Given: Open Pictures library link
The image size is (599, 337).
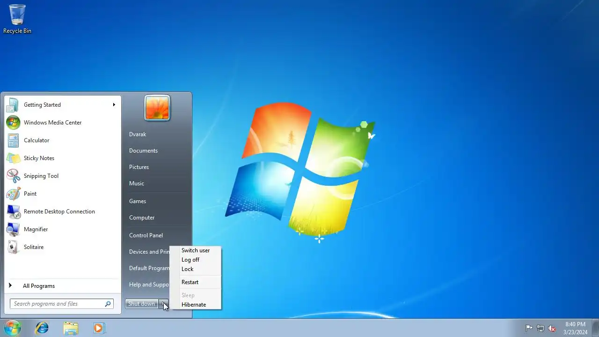Looking at the screenshot, I should point(139,167).
